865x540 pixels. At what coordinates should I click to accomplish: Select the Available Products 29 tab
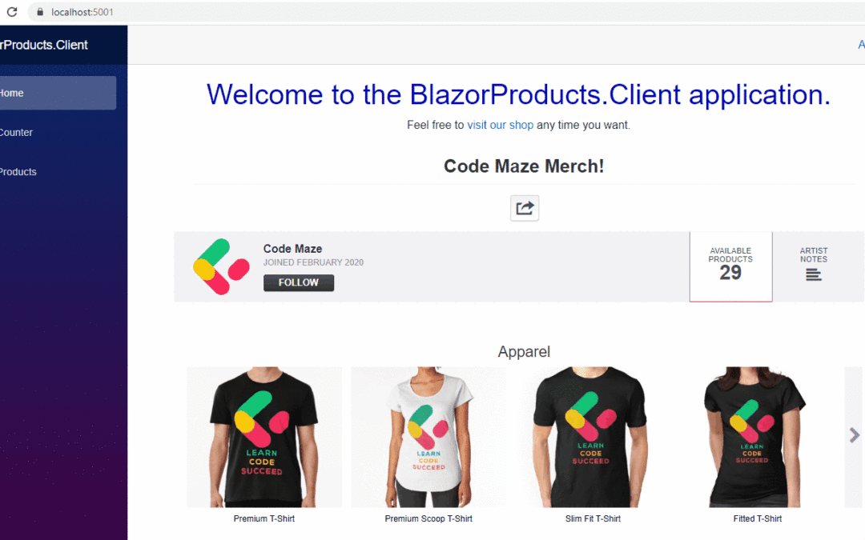[730, 266]
